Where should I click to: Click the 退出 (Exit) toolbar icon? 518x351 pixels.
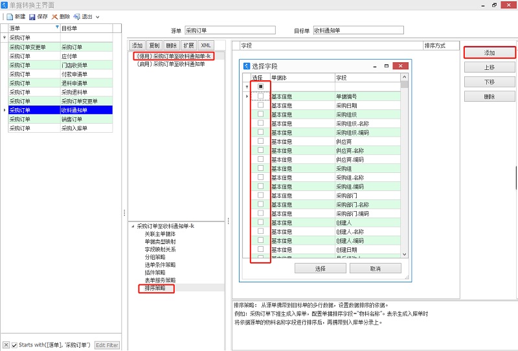click(77, 16)
